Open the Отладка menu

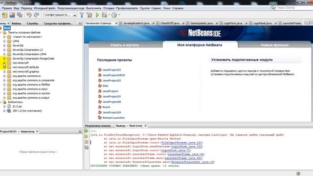point(109,8)
